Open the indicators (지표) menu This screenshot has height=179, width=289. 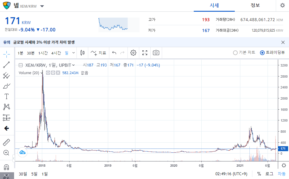pos(98,53)
